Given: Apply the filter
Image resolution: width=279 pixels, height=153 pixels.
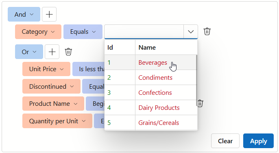Looking at the screenshot, I should tap(258, 141).
